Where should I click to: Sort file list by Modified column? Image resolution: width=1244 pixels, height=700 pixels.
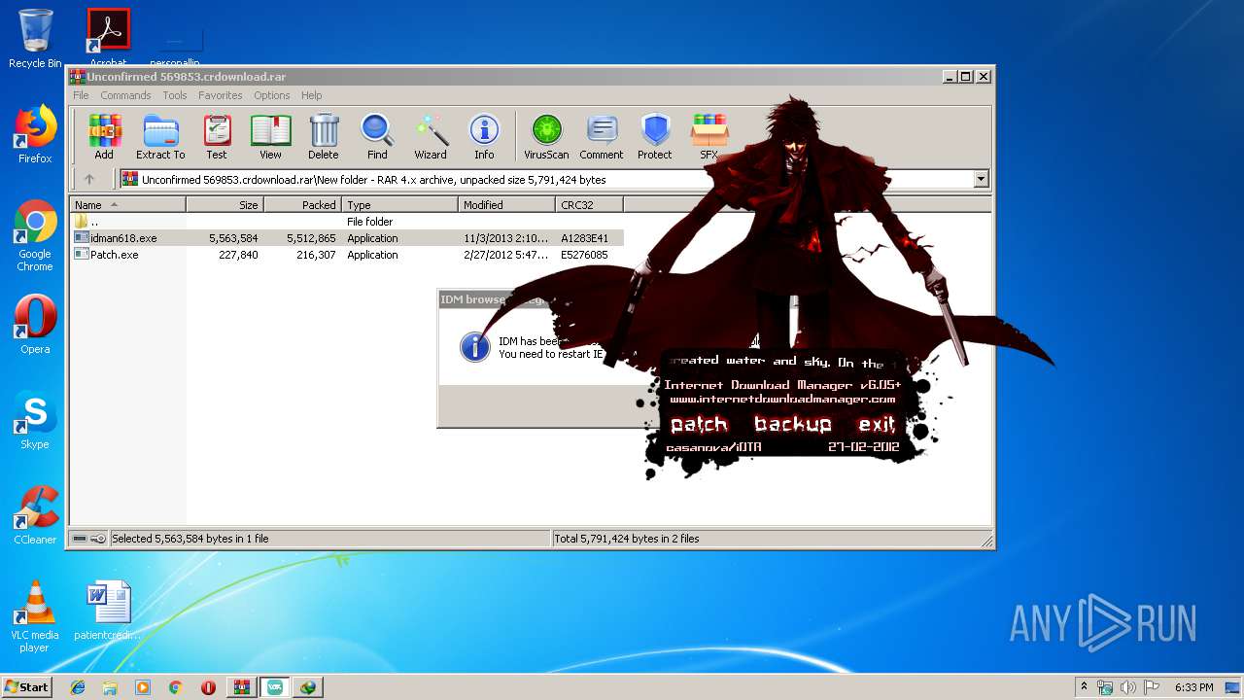(506, 204)
